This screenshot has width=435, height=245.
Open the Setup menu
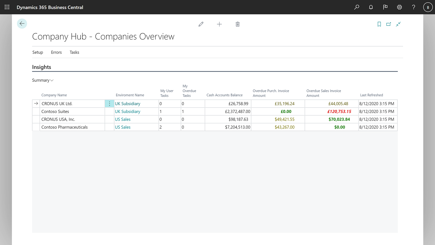38,52
